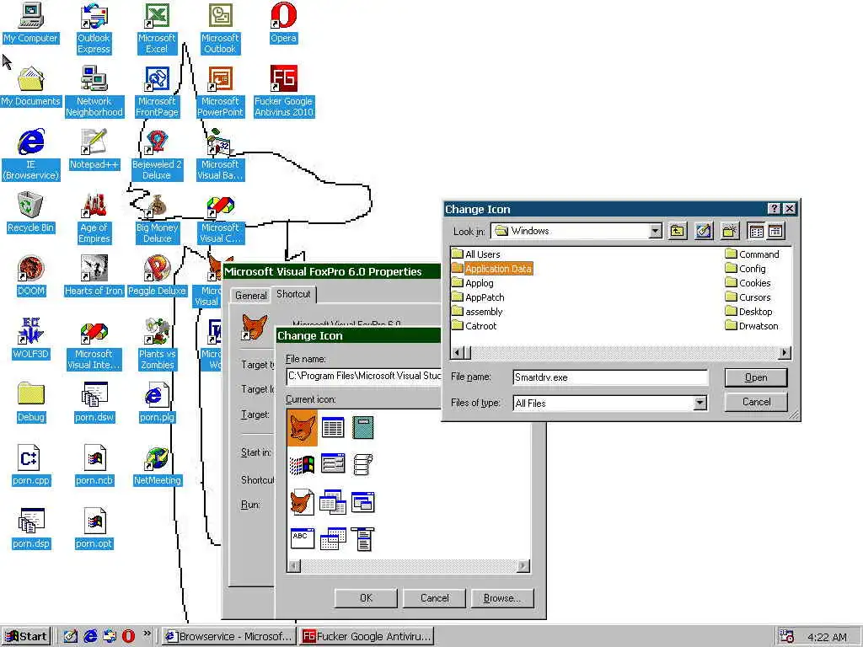The width and height of the screenshot is (863, 647).
Task: Click the View Desktop toolbar icon in file dialog
Action: click(x=704, y=231)
